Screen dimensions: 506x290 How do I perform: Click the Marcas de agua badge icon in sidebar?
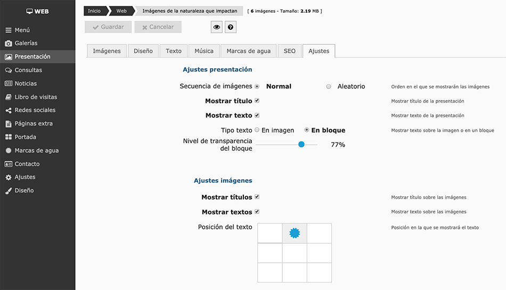[9, 151]
